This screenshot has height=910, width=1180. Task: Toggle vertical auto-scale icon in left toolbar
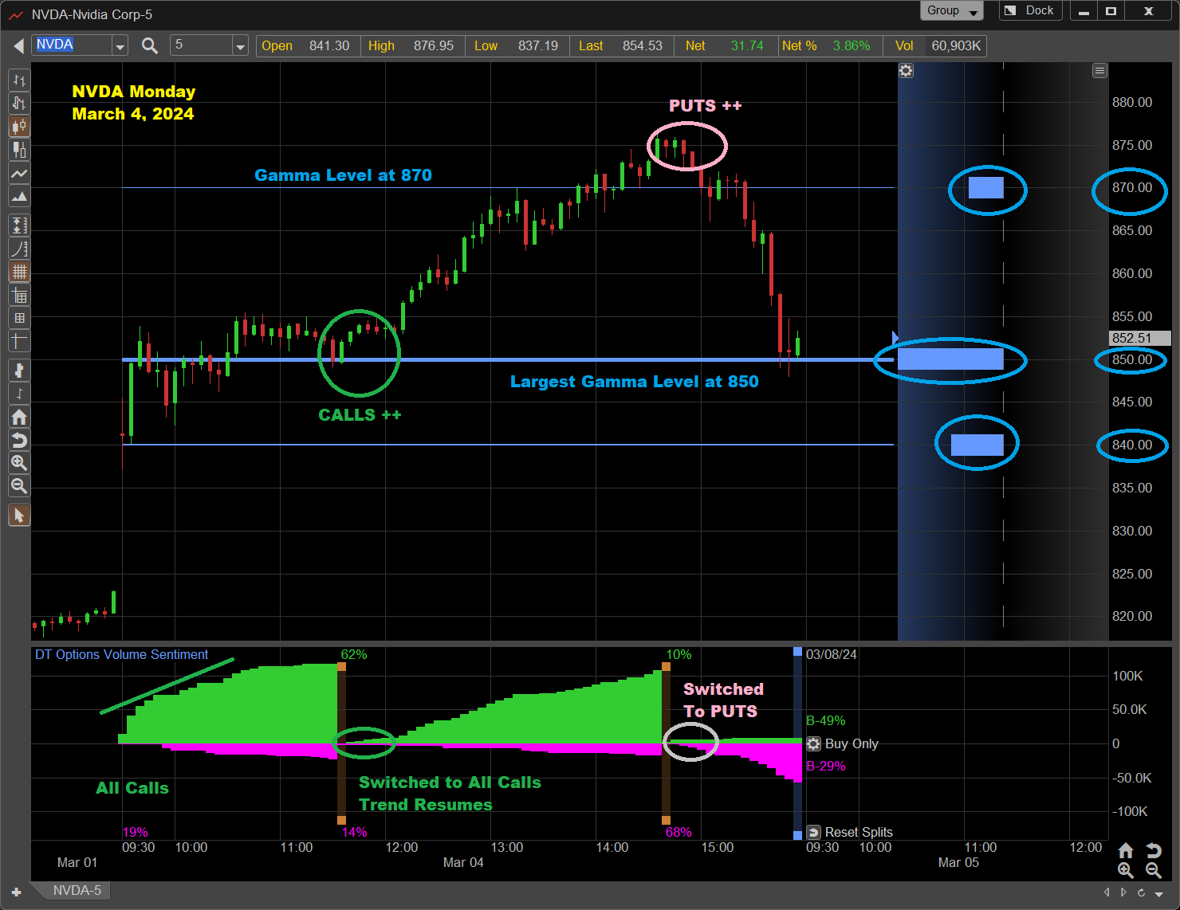(19, 226)
